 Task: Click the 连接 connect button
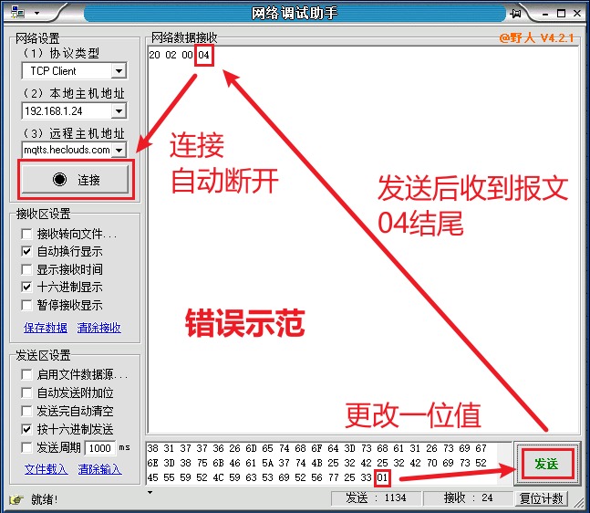coord(76,179)
